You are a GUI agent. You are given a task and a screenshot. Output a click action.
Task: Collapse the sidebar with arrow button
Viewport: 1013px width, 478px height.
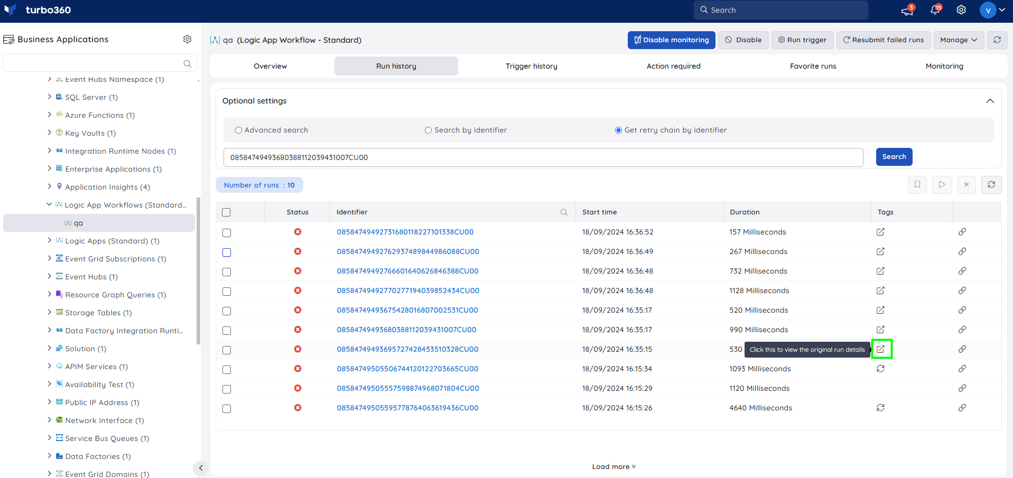tap(200, 468)
